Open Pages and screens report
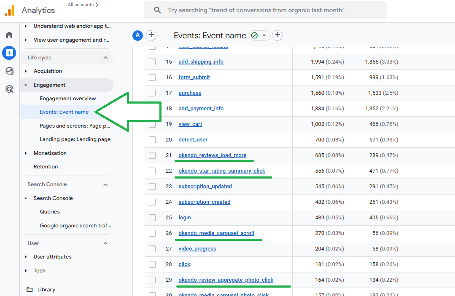The width and height of the screenshot is (455, 296). pos(75,126)
